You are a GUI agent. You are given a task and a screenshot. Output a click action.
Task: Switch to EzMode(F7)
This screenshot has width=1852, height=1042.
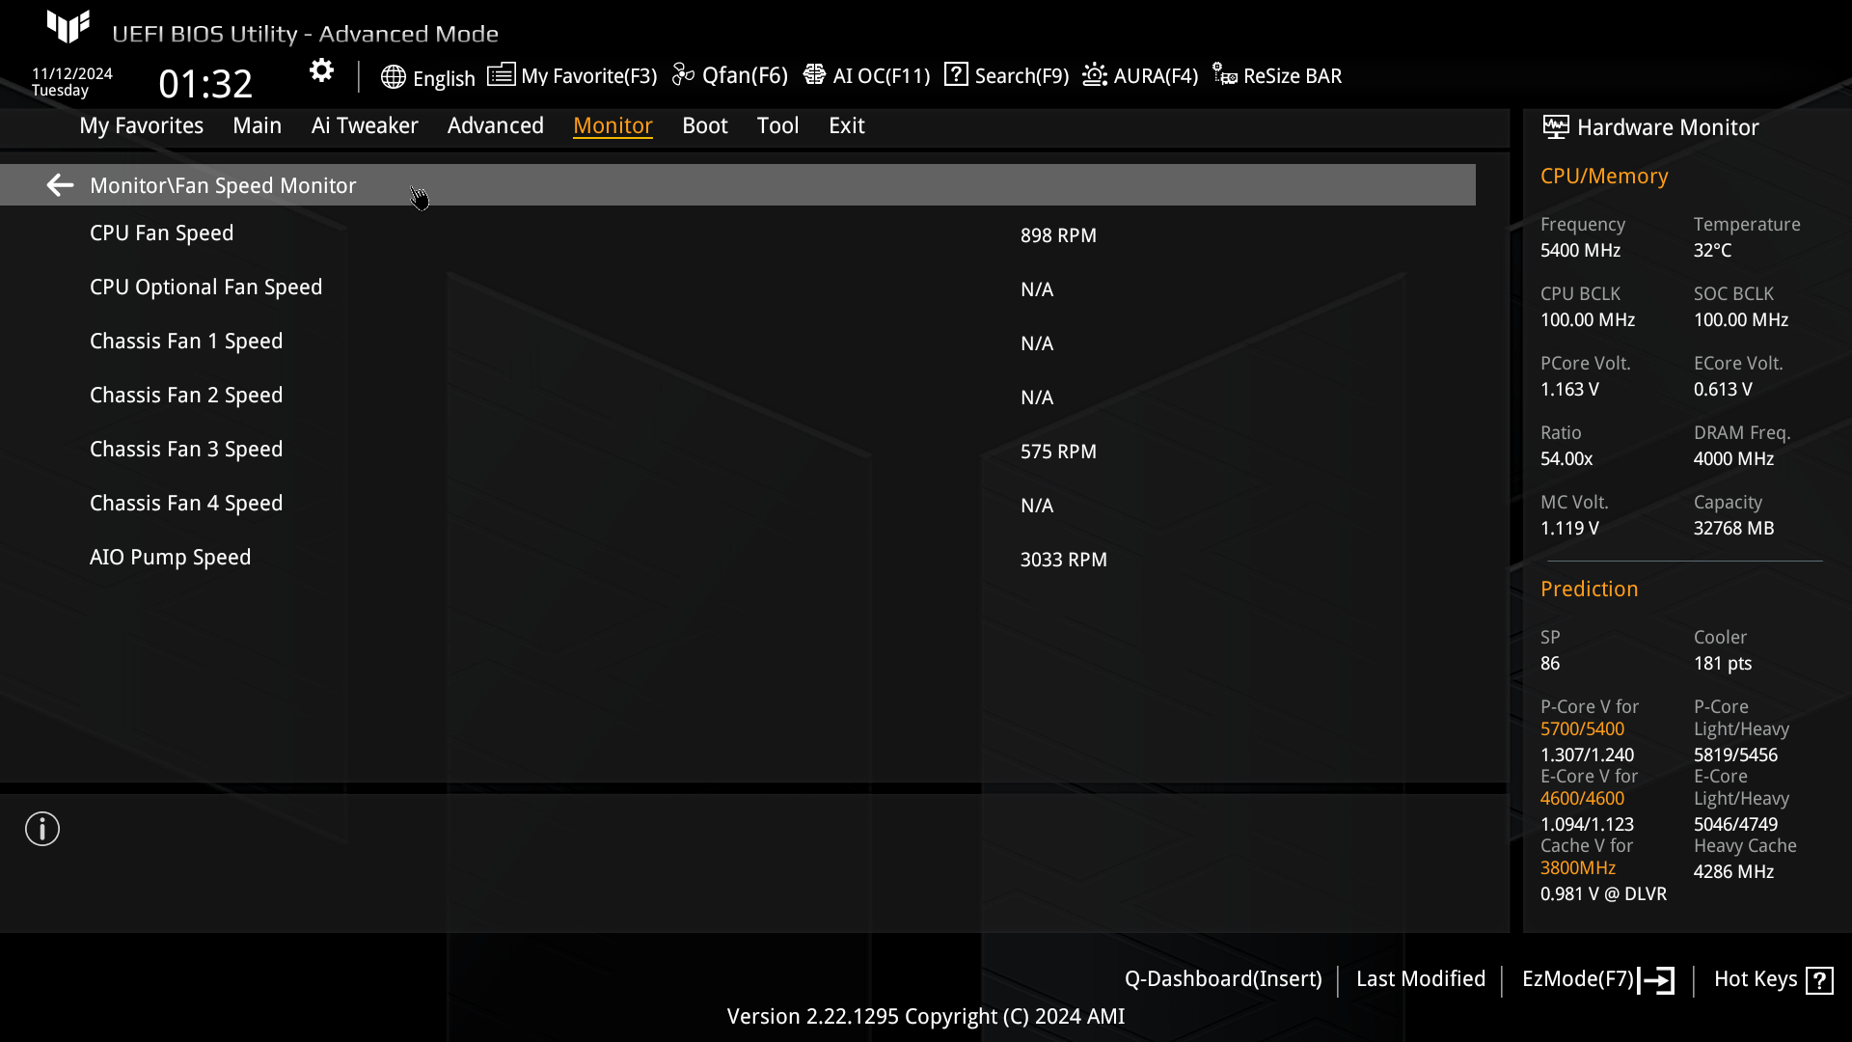pos(1596,979)
